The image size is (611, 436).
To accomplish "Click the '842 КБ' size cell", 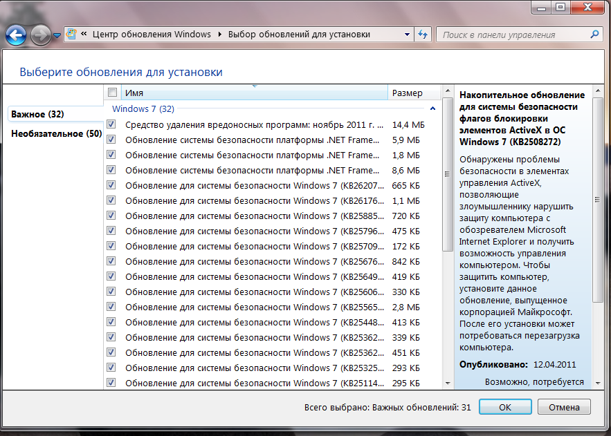I will [x=405, y=261].
